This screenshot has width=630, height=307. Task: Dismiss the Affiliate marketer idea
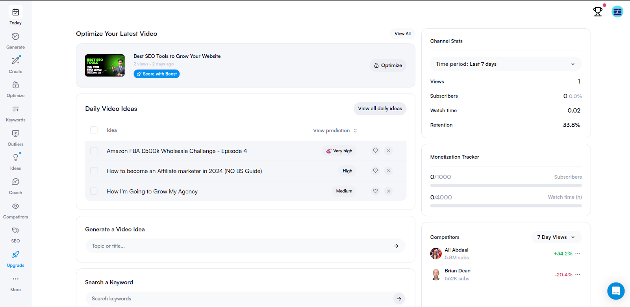pos(389,171)
